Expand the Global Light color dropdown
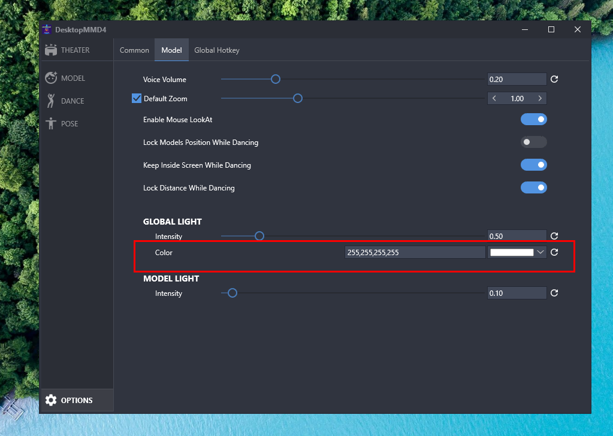The image size is (613, 436). click(x=540, y=252)
